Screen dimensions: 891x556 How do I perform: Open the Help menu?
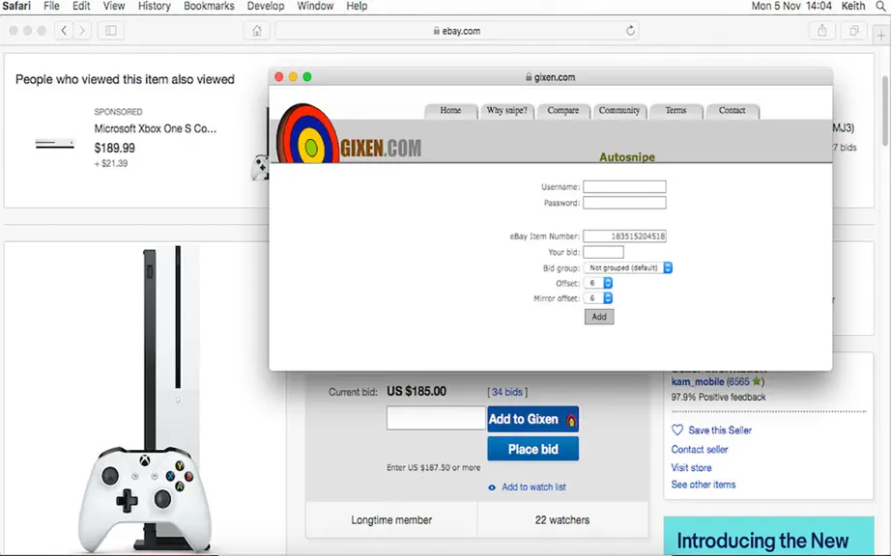(357, 6)
